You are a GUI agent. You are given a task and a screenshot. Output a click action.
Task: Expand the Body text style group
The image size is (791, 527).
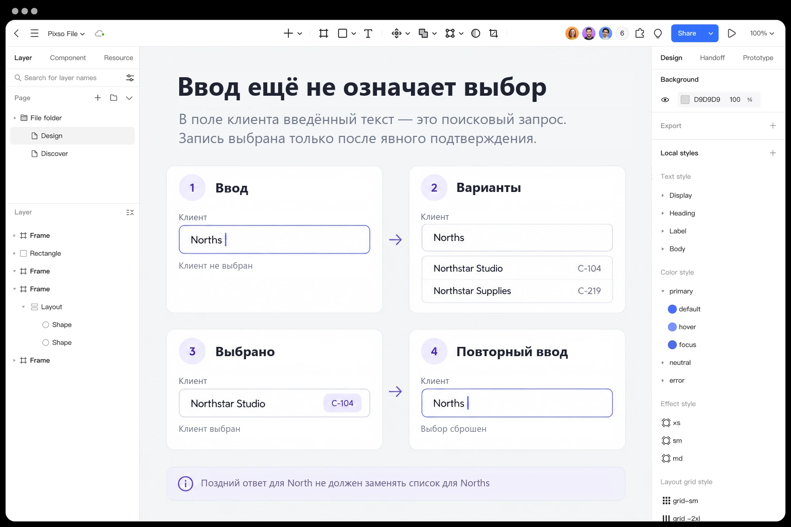pyautogui.click(x=663, y=249)
